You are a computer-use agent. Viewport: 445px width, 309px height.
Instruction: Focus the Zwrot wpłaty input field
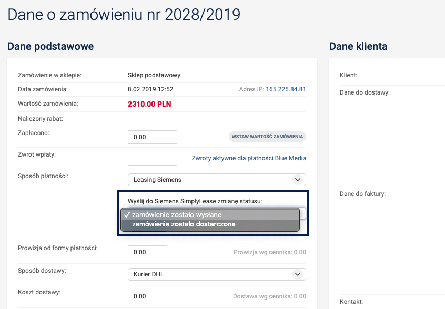[x=152, y=158]
